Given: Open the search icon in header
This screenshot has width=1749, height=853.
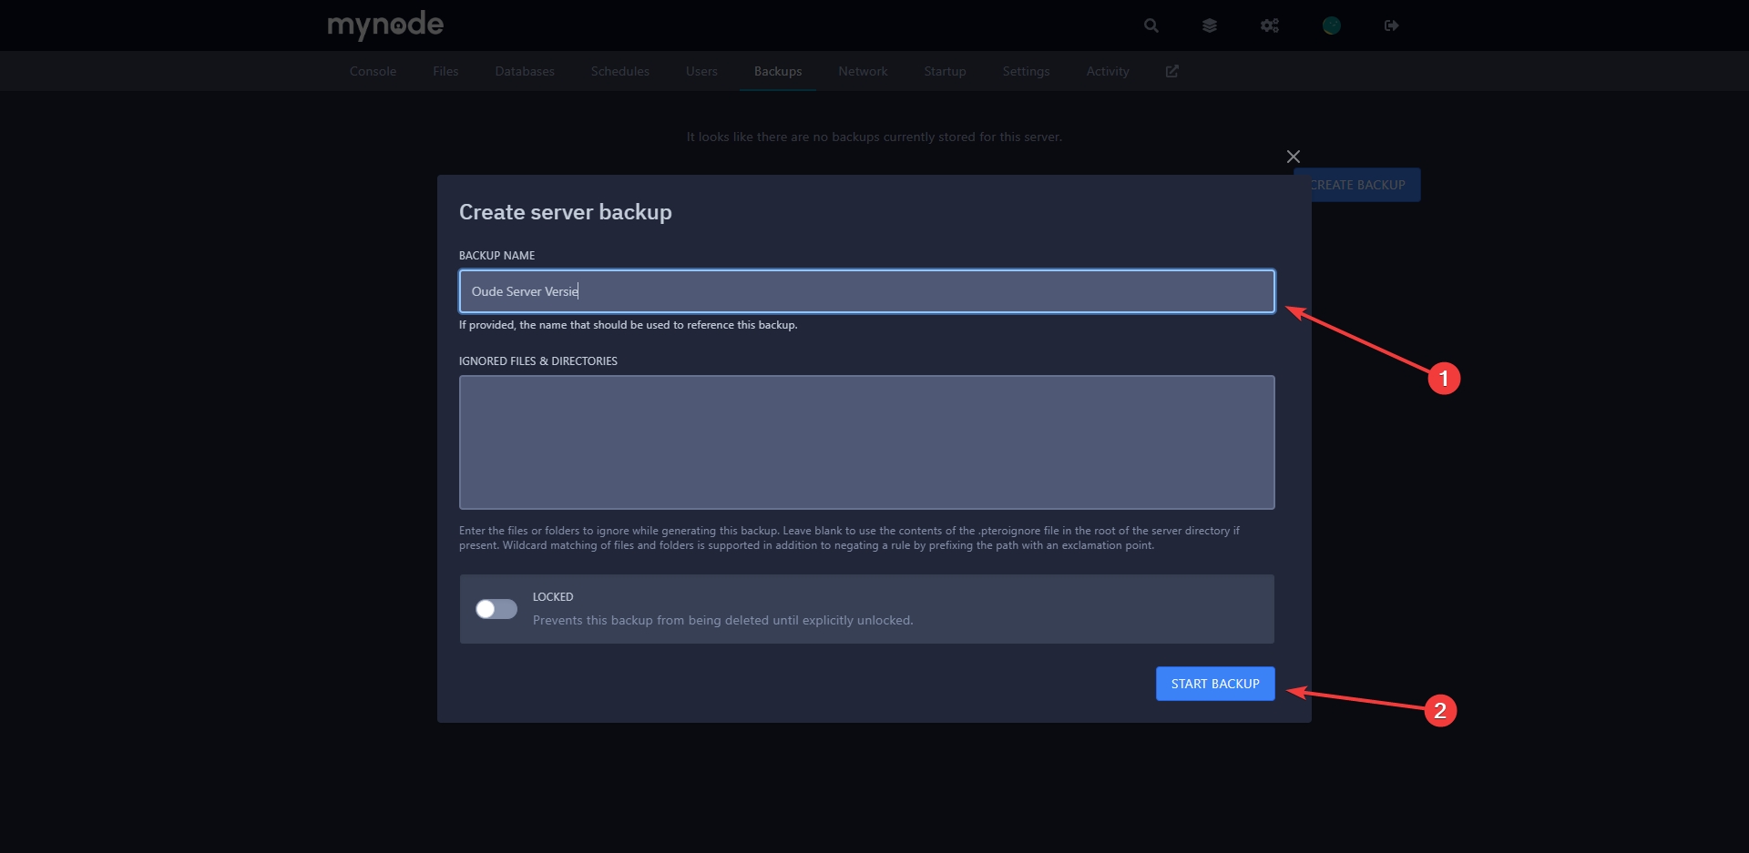Looking at the screenshot, I should [1151, 25].
